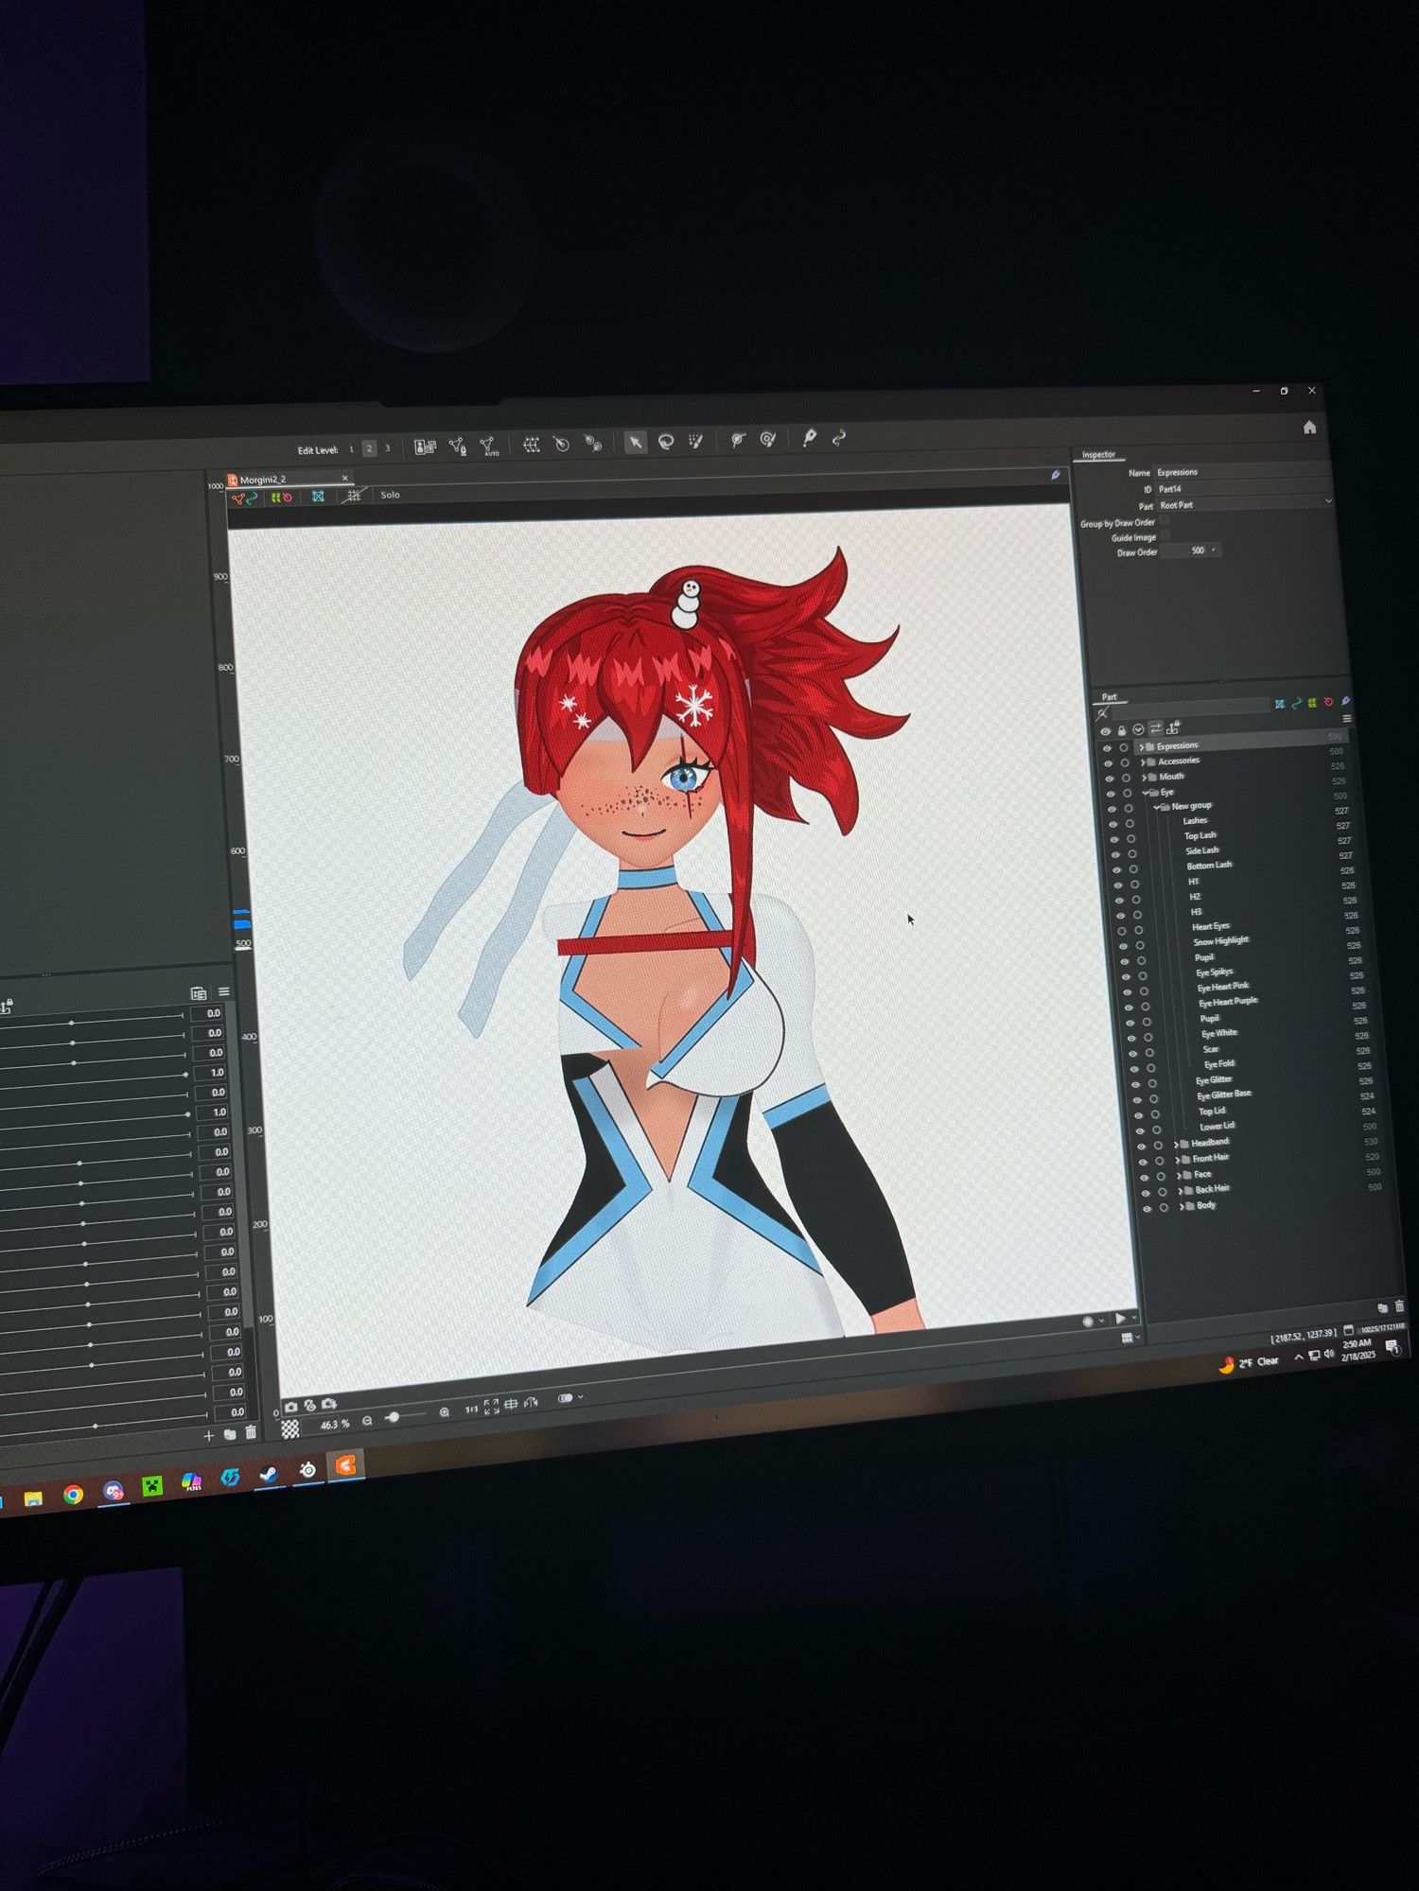Expand the Back Hair folder
Screen dimensions: 1419x1891
click(1180, 1190)
